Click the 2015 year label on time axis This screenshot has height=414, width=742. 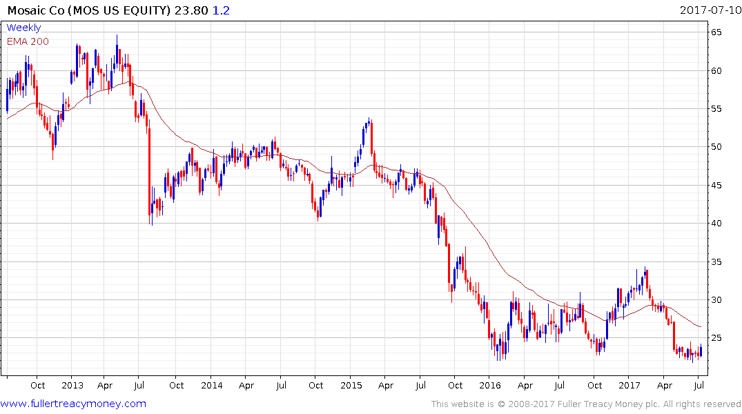pos(351,385)
